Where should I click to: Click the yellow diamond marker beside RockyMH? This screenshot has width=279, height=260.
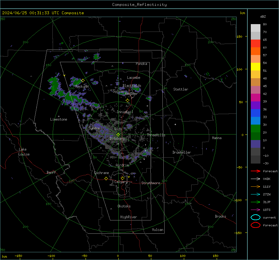pyautogui.click(x=83, y=81)
